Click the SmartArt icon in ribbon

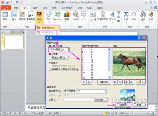58,16
